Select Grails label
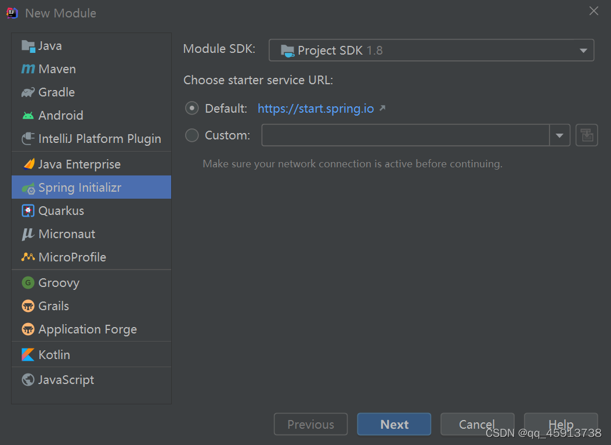Image resolution: width=611 pixels, height=445 pixels. click(x=54, y=306)
